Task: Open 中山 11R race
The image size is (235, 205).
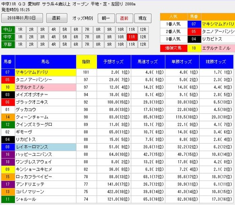Action: 132,30
